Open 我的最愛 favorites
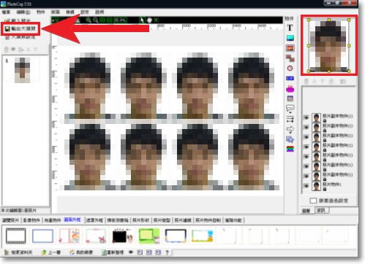Viewport: 365px width, 264px height. tap(81, 252)
